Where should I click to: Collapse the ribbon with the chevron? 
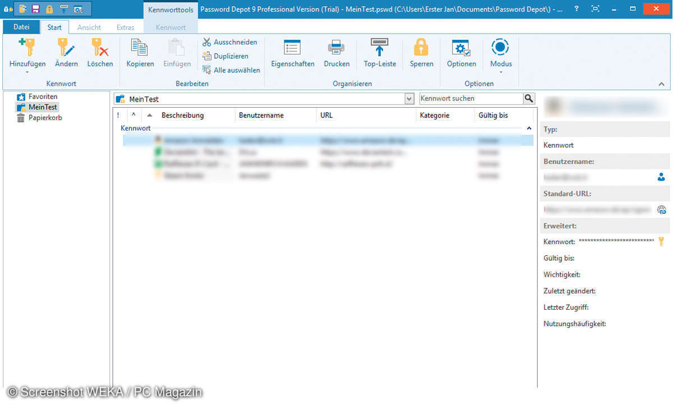(661, 84)
